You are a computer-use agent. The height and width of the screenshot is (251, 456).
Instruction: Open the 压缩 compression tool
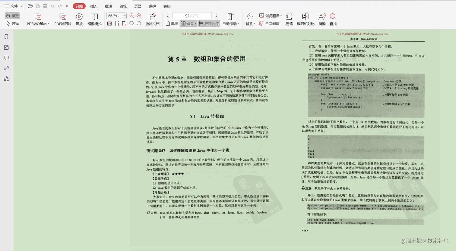tap(289, 19)
